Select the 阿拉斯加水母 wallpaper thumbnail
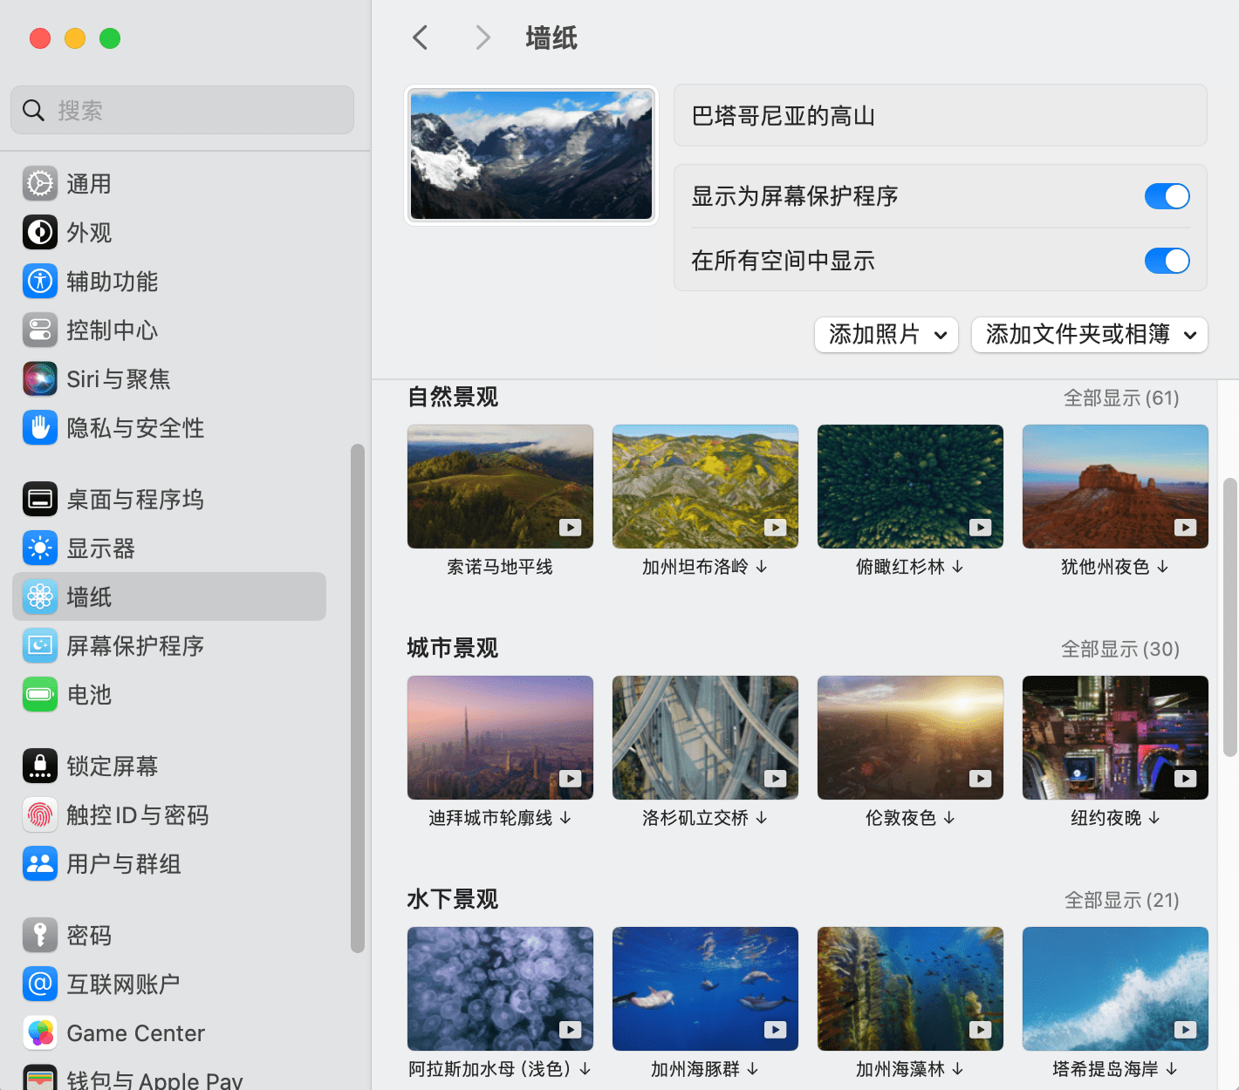The image size is (1239, 1090). (x=500, y=989)
